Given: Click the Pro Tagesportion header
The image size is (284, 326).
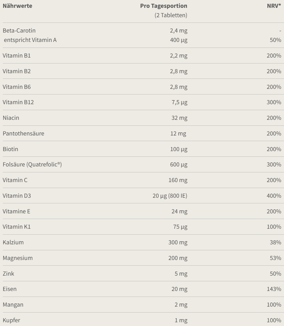Looking at the screenshot, I should pyautogui.click(x=164, y=6).
